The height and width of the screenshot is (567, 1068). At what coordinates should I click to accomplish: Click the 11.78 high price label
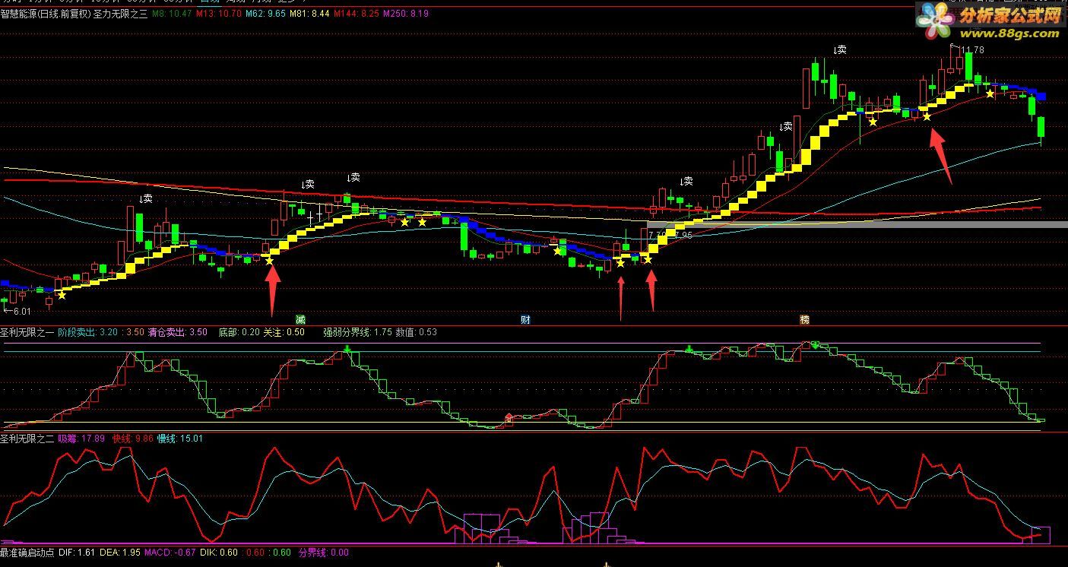972,50
